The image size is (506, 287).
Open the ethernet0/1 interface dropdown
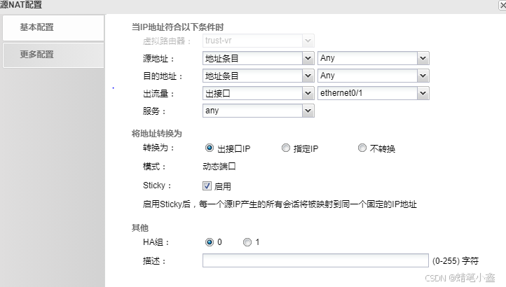pyautogui.click(x=423, y=93)
